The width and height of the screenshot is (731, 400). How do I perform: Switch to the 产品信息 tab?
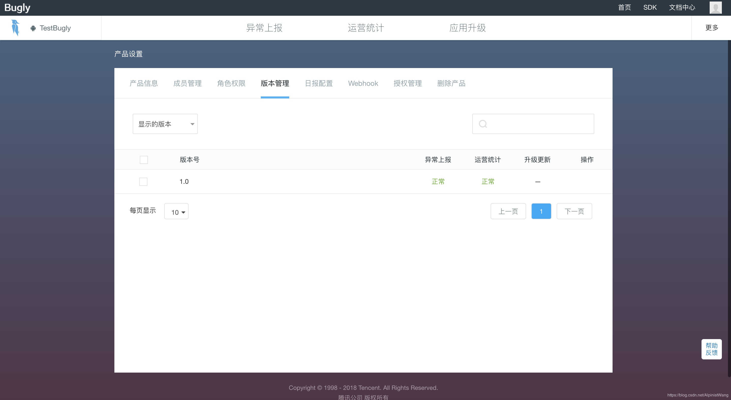pos(144,83)
